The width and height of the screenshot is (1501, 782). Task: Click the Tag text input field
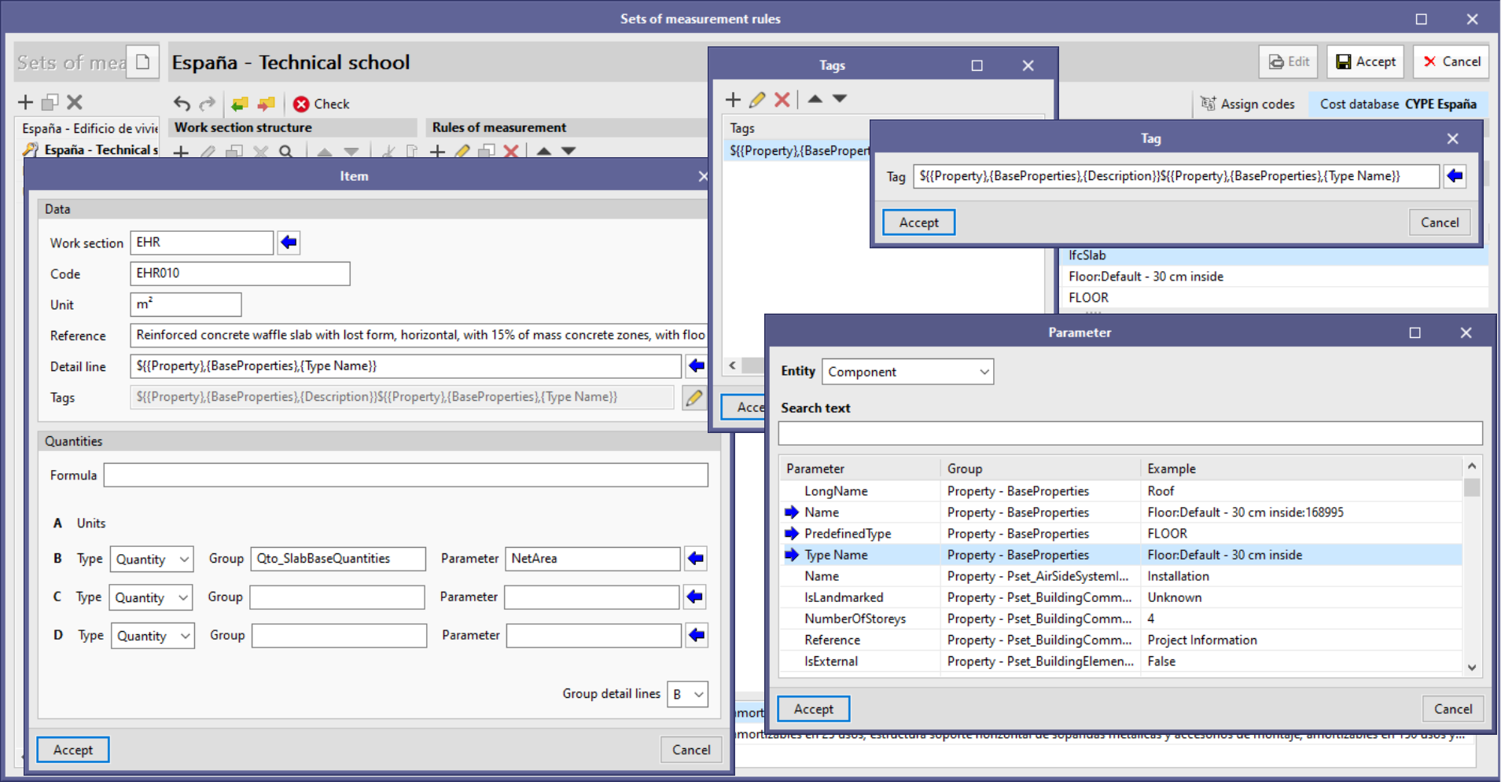point(1176,176)
